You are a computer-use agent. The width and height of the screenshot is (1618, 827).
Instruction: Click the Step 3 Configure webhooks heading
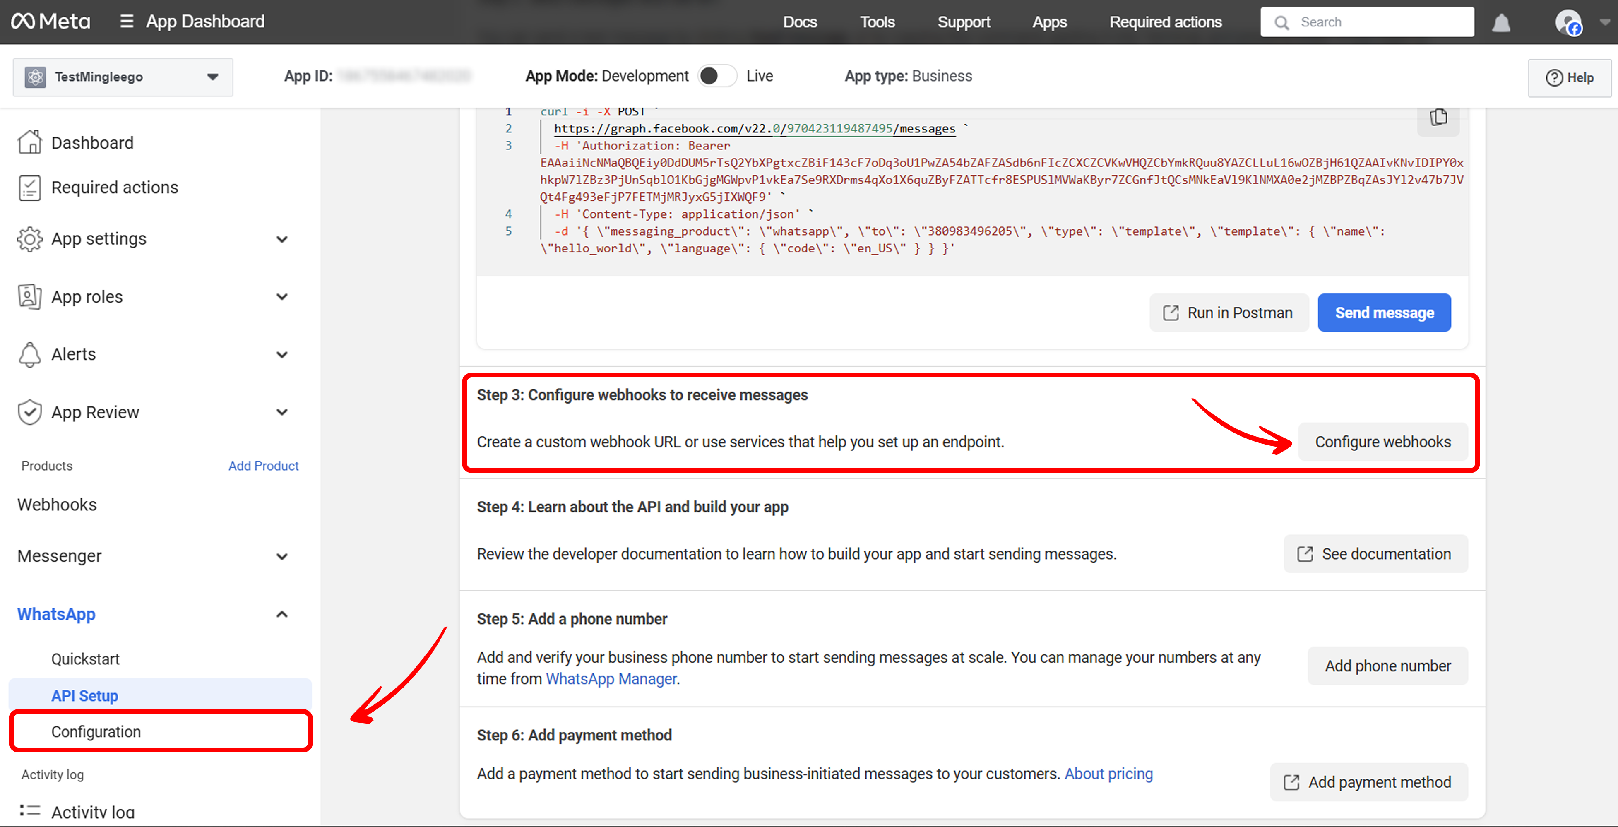point(642,395)
